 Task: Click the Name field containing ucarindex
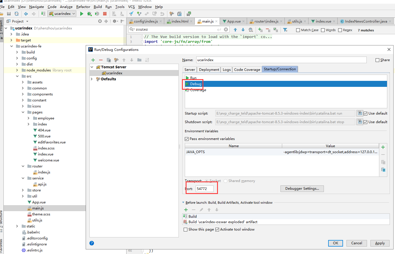pos(281,60)
